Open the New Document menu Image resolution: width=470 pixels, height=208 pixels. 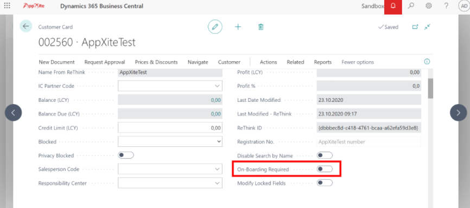[56, 62]
